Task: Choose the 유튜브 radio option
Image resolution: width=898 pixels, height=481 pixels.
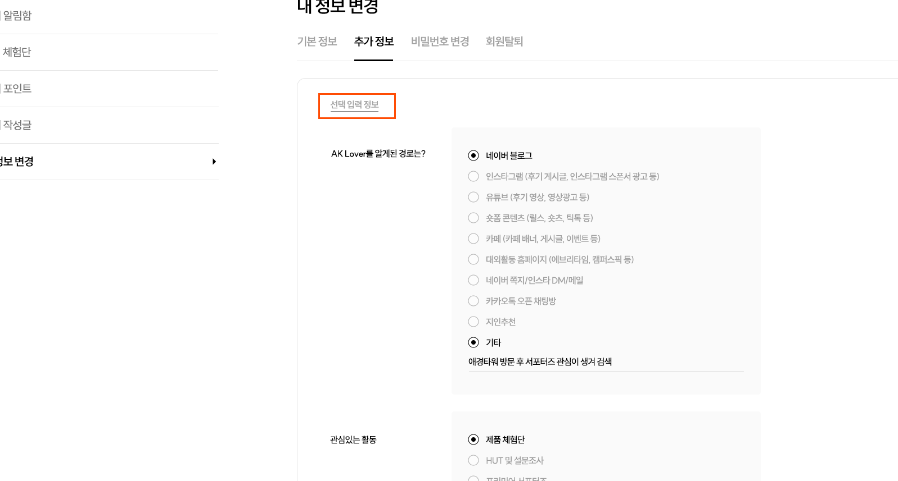Action: 473,197
